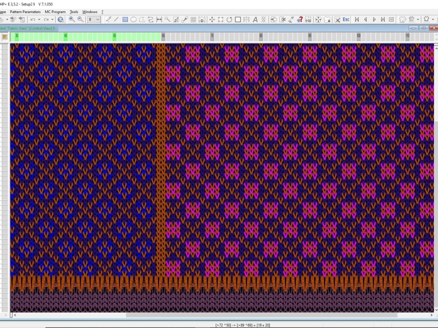Open the Pattern Parameters menu
This screenshot has width=438, height=328.
(25, 12)
